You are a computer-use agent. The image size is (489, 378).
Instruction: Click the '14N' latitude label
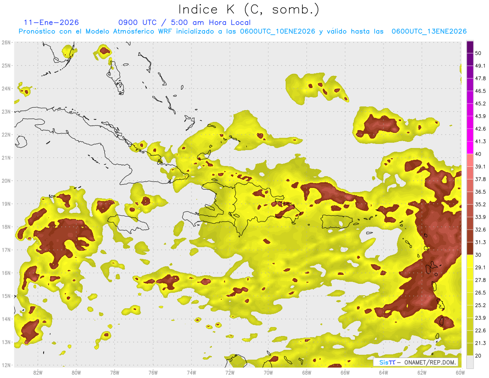pyautogui.click(x=6, y=319)
